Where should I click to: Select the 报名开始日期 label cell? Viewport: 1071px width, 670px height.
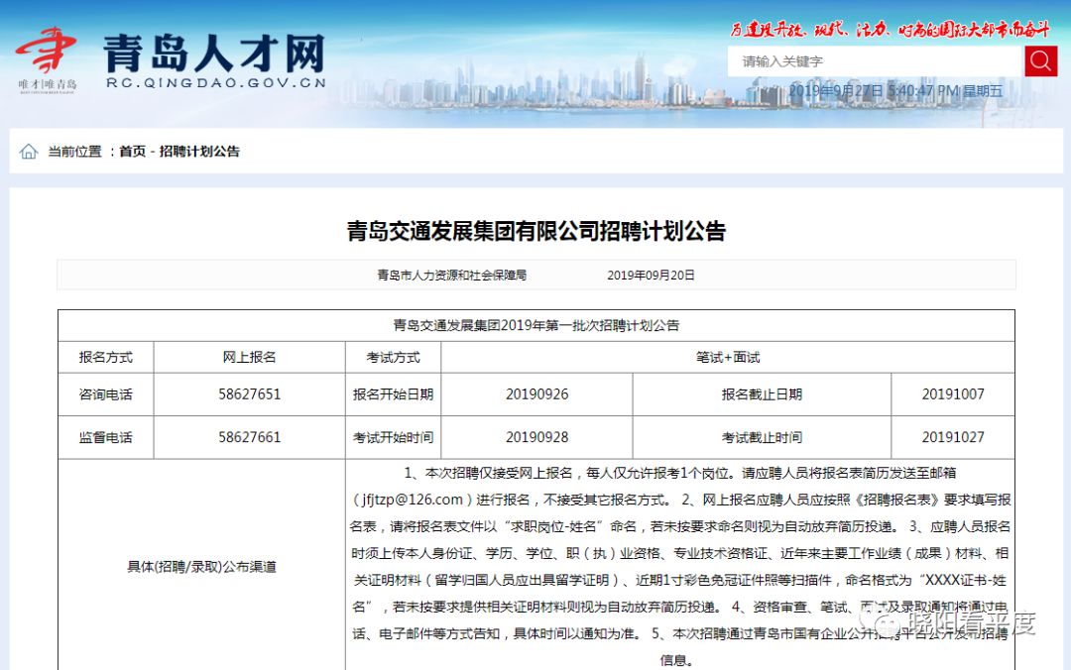394,394
